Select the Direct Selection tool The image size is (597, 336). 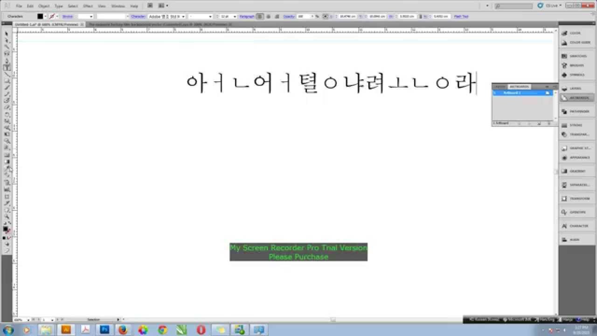pyautogui.click(x=7, y=40)
